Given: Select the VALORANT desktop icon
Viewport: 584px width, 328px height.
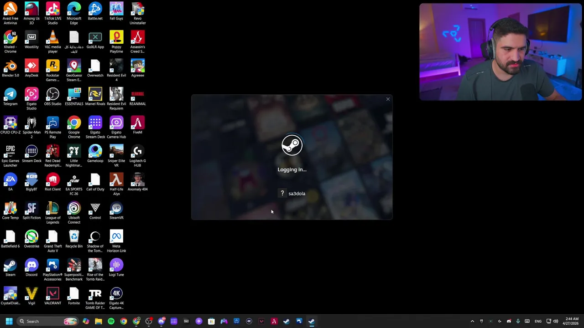Looking at the screenshot, I should click(52, 296).
